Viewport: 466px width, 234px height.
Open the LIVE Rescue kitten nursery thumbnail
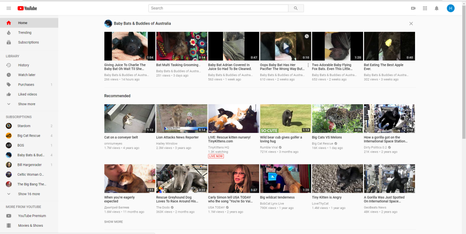click(233, 118)
